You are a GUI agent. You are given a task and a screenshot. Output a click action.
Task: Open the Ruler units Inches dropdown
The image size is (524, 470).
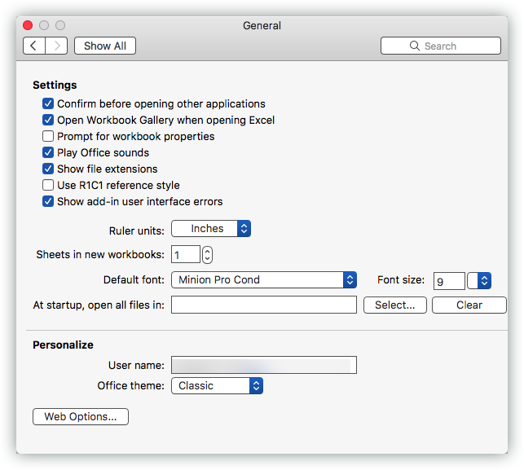coord(211,229)
